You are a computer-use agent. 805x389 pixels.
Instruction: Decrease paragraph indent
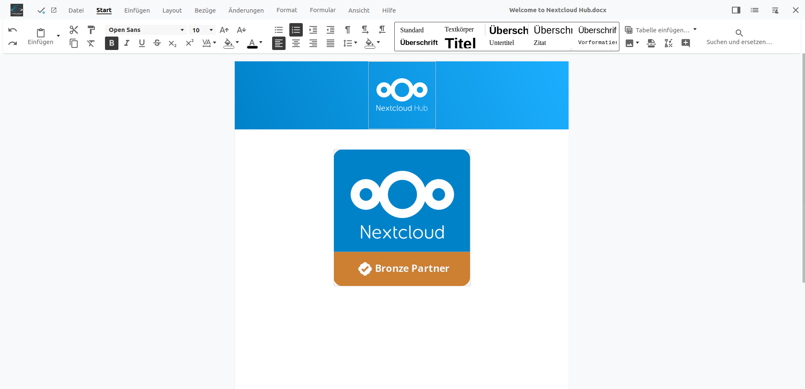click(330, 30)
